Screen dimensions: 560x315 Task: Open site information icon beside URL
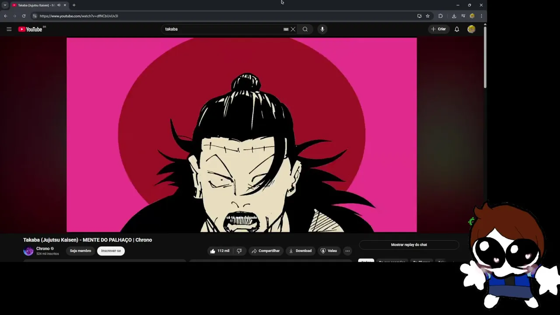[x=35, y=16]
